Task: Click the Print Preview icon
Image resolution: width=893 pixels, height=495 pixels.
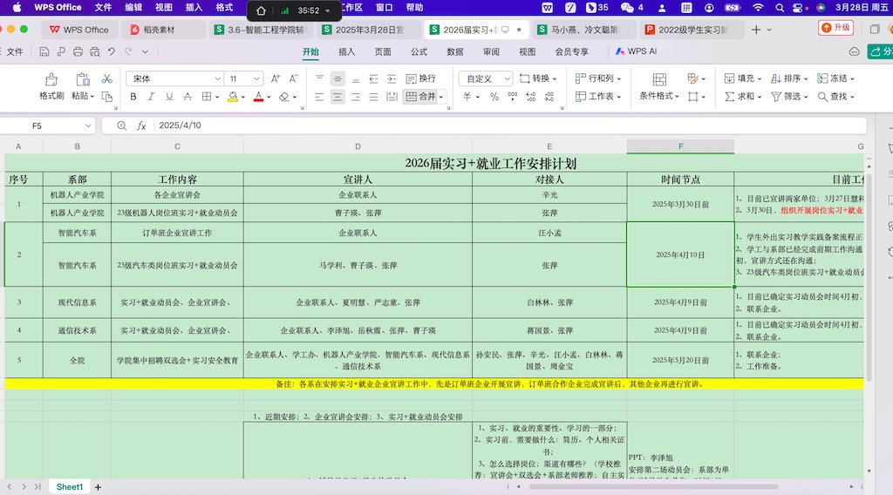Action: pyautogui.click(x=94, y=51)
